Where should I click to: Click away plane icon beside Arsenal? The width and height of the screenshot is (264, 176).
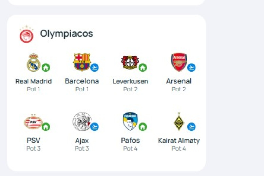(191, 68)
